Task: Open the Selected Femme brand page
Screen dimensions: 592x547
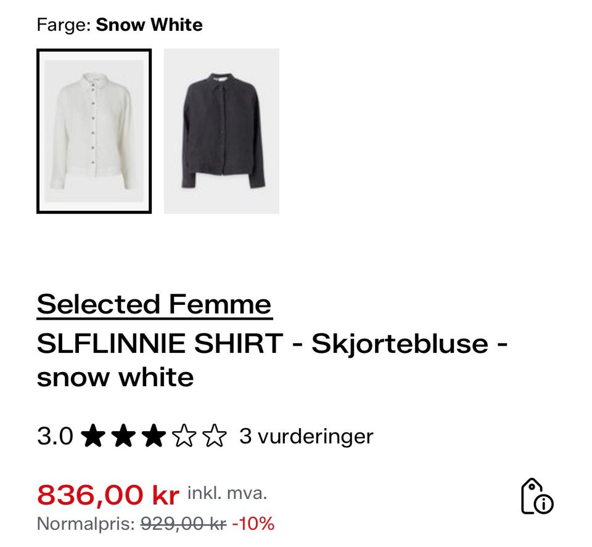Action: point(154,304)
